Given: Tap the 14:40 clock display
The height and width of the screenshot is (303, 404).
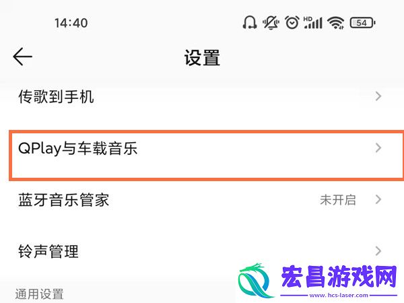Looking at the screenshot, I should coord(71,23).
